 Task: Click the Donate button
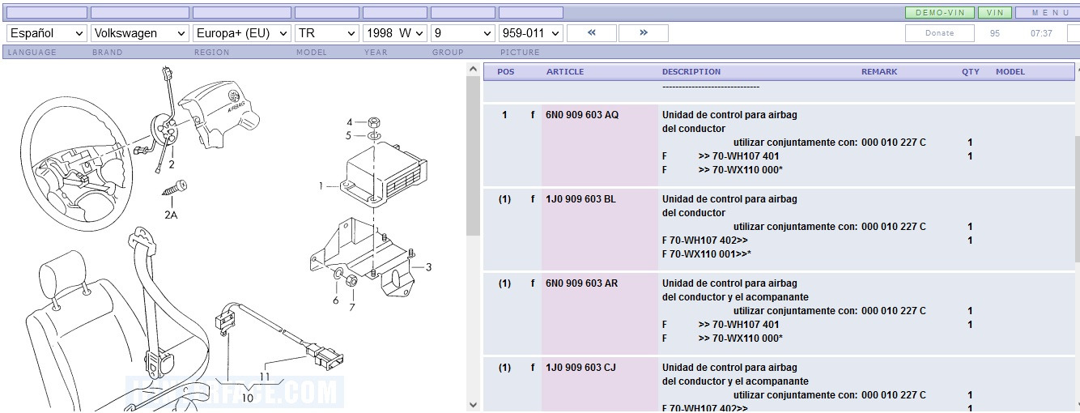(x=939, y=33)
